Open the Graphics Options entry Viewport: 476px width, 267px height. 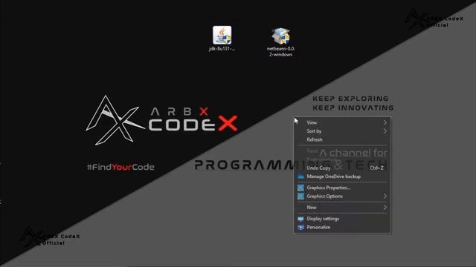(342, 196)
